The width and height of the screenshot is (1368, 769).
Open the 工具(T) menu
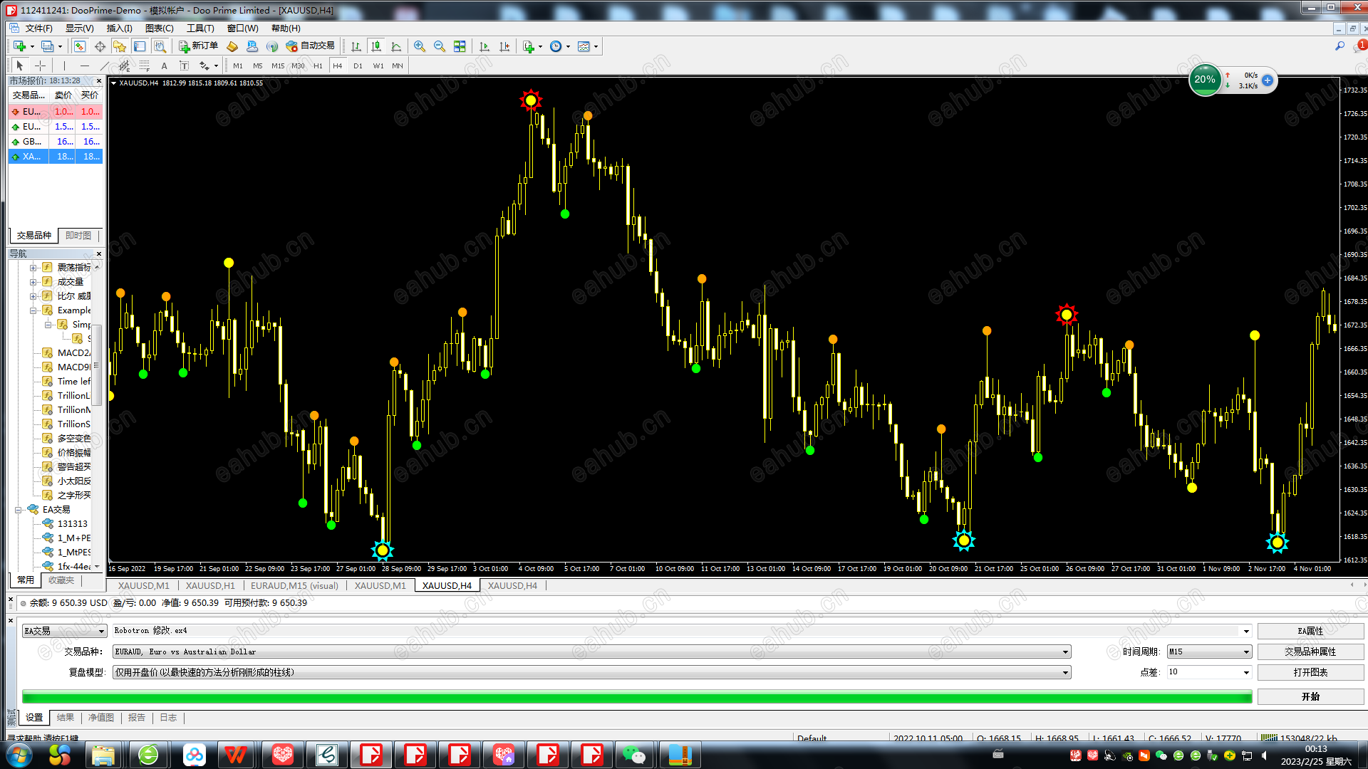(x=200, y=28)
